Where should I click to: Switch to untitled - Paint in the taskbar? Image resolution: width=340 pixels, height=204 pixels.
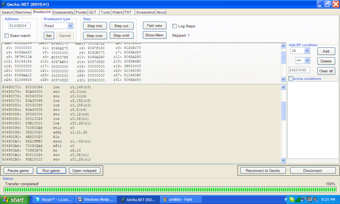tap(181, 199)
